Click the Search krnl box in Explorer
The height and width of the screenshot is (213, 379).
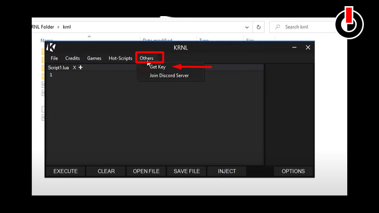302,27
